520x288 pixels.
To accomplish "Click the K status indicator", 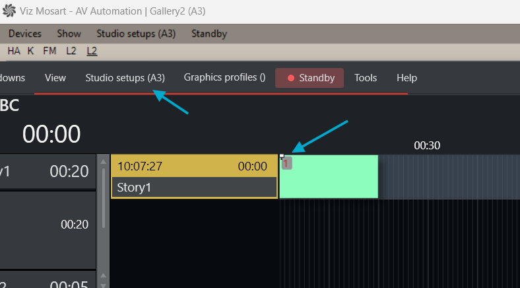I will [x=30, y=50].
